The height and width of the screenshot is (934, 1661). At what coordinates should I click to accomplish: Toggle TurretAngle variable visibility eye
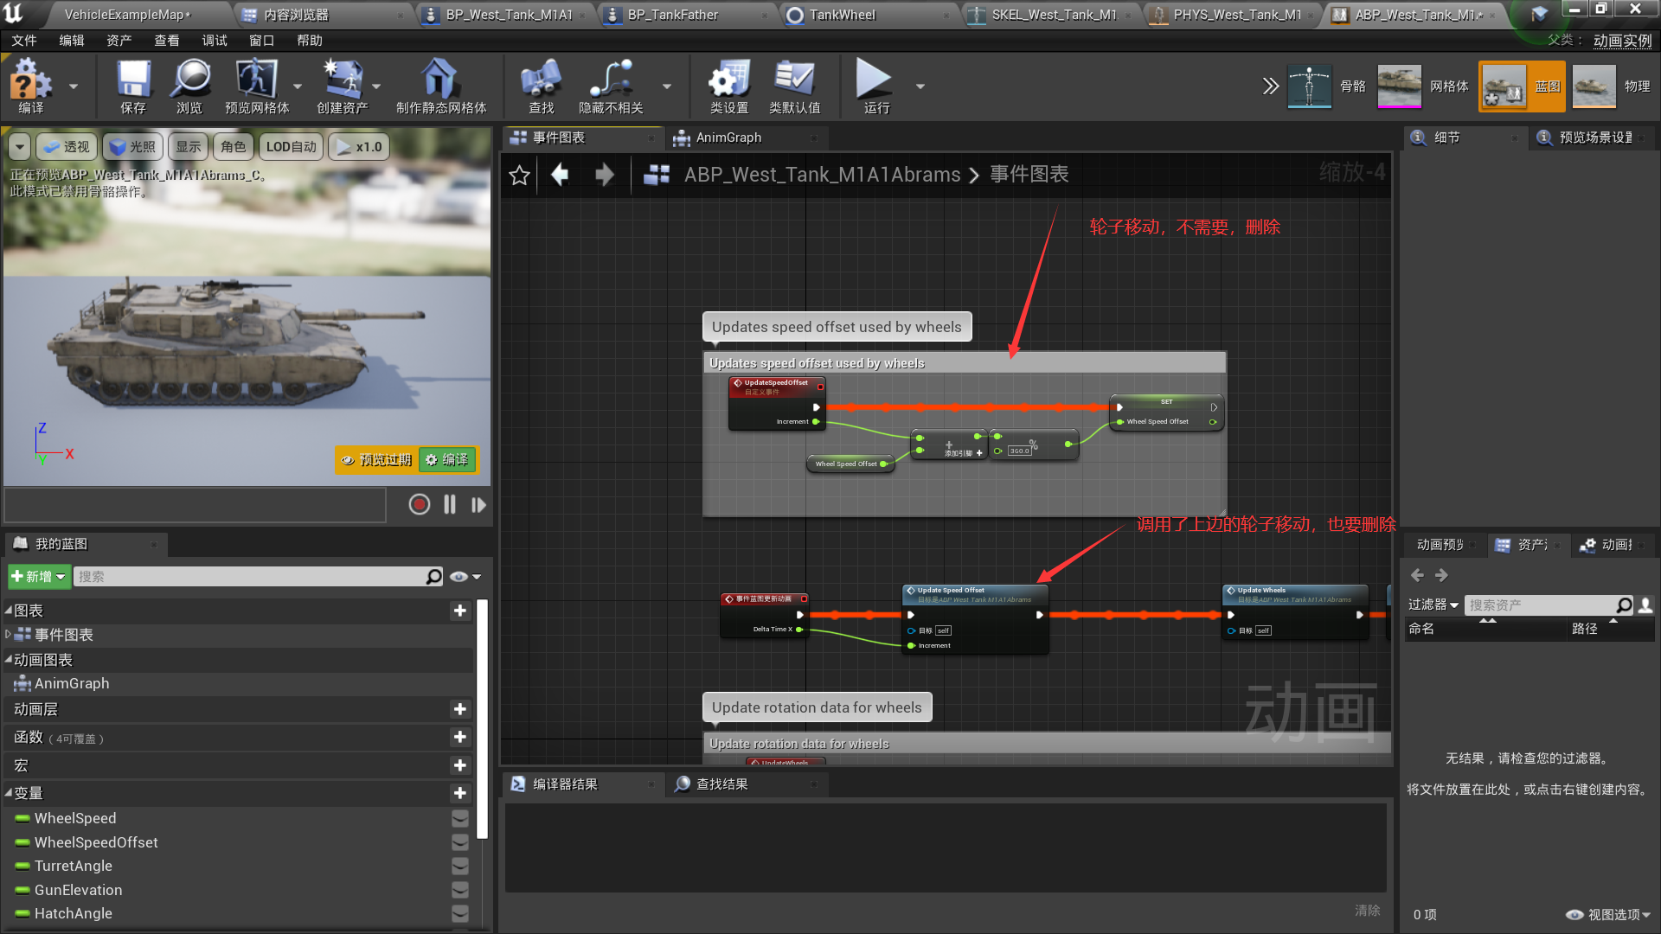[460, 866]
